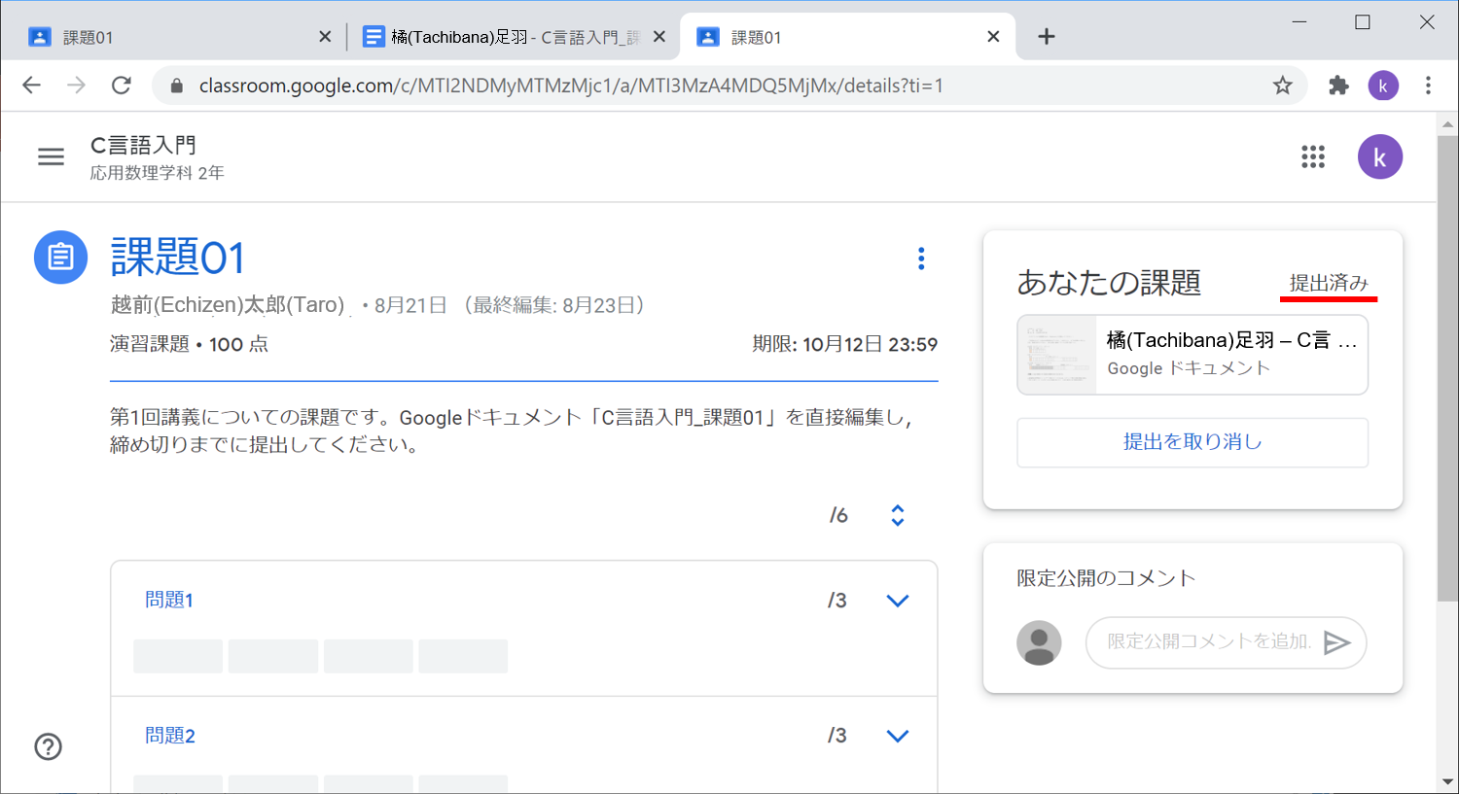The width and height of the screenshot is (1459, 794).
Task: Click the 課題01 assignment title
Action: pyautogui.click(x=178, y=258)
